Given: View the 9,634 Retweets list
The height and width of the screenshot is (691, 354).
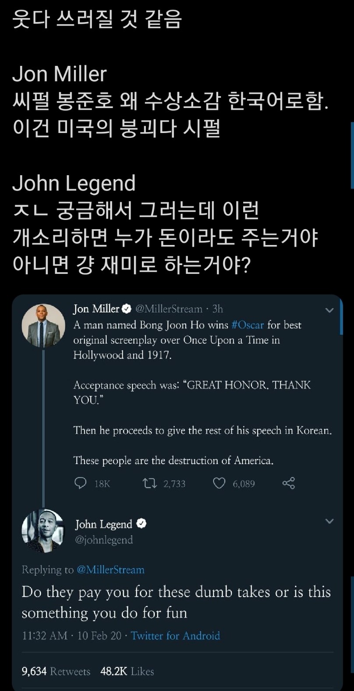Looking at the screenshot, I should coord(56,671).
